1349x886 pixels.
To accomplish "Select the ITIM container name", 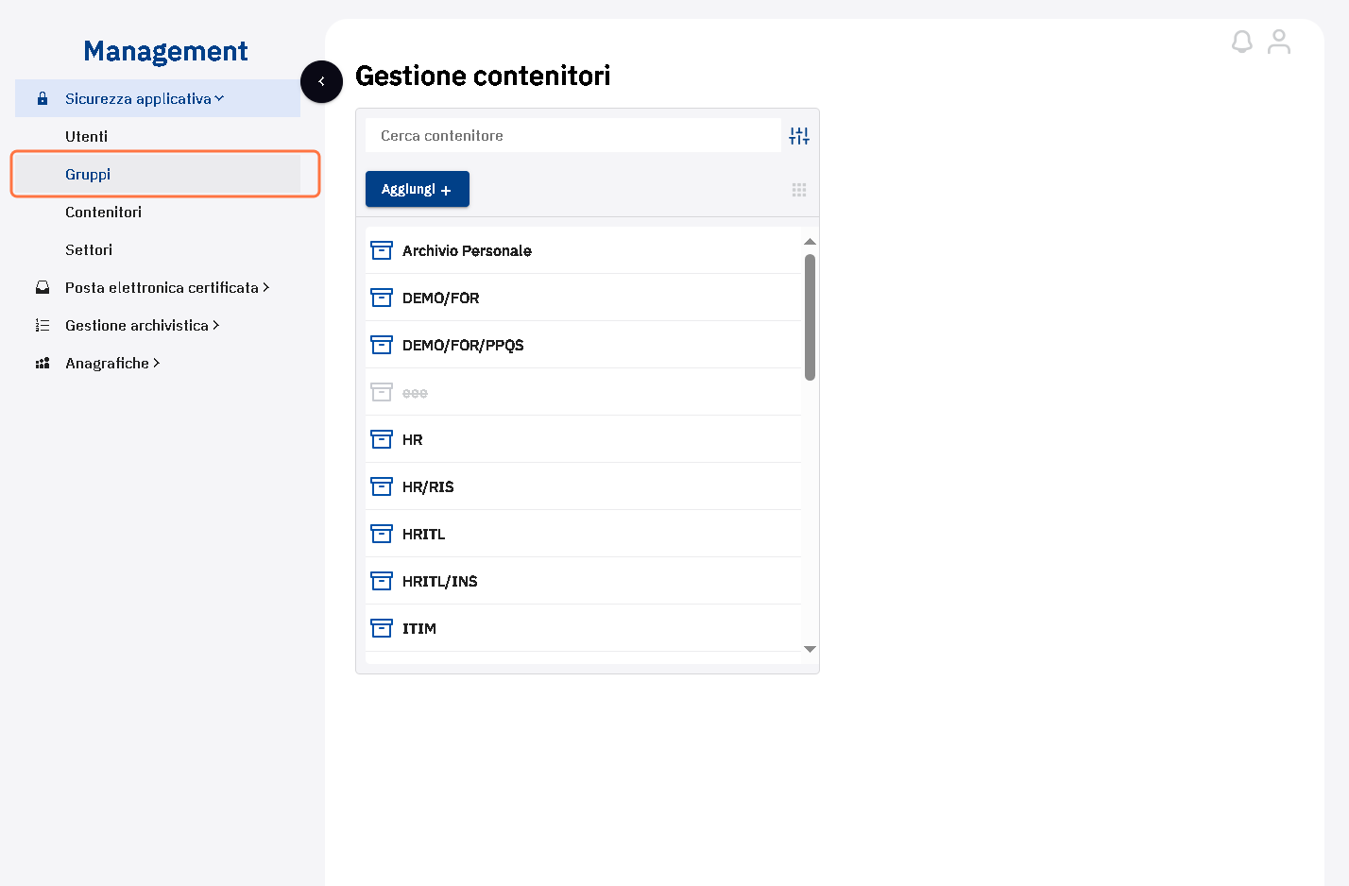I will click(x=419, y=628).
